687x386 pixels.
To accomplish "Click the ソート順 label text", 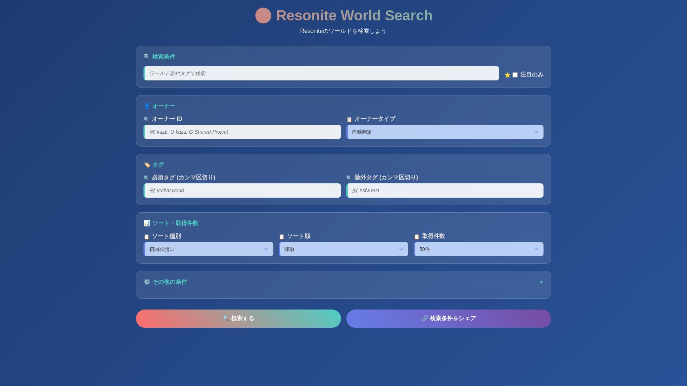I will point(299,236).
